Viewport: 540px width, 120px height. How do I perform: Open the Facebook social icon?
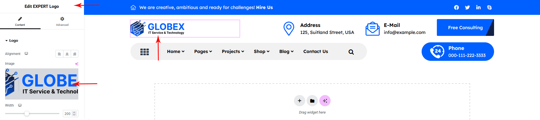point(456,8)
